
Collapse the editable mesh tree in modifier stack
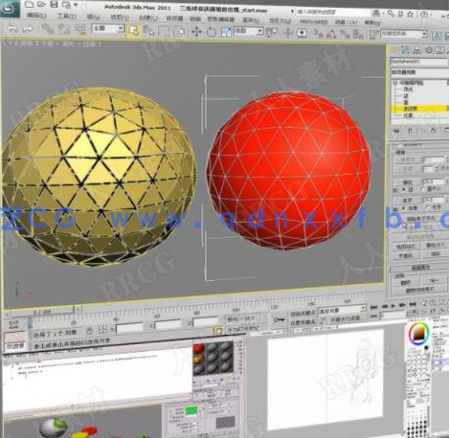tap(395, 82)
